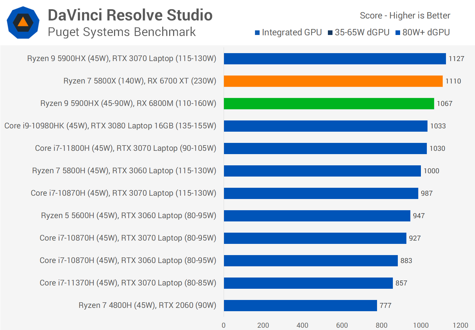
Task: Click the Score - Higher is Better text
Action: 405,16
